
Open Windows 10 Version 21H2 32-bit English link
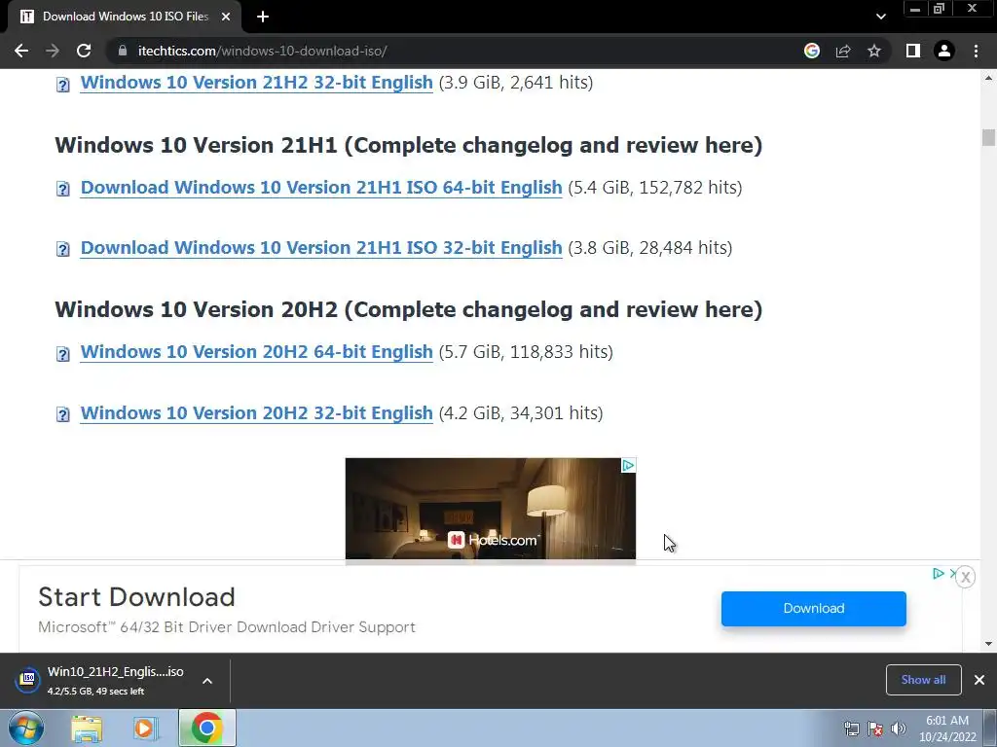pos(256,83)
